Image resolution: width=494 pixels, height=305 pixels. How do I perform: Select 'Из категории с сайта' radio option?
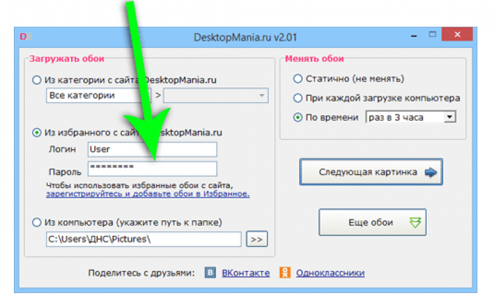tap(37, 80)
